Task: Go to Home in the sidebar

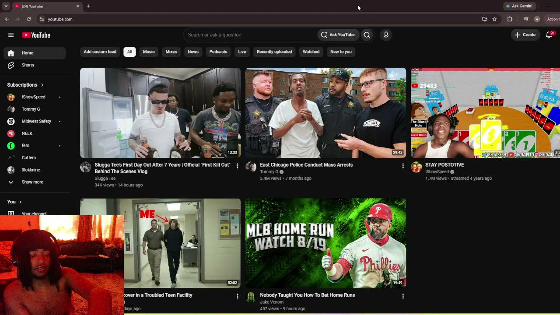Action: click(x=35, y=53)
